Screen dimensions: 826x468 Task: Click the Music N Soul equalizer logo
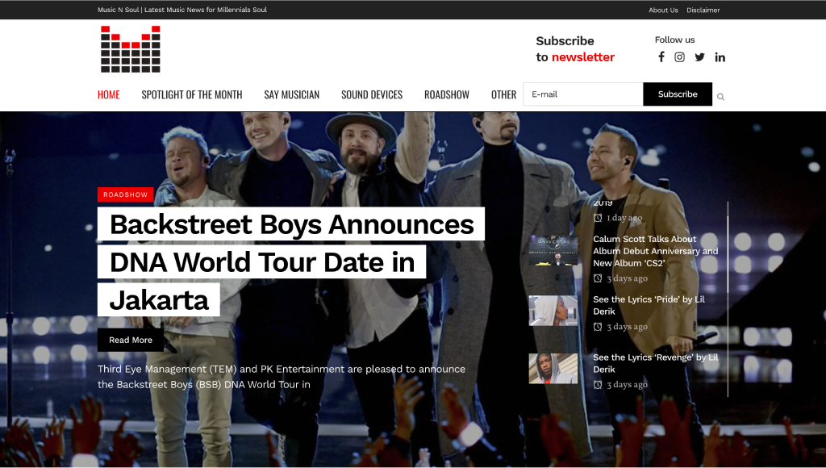(x=130, y=49)
